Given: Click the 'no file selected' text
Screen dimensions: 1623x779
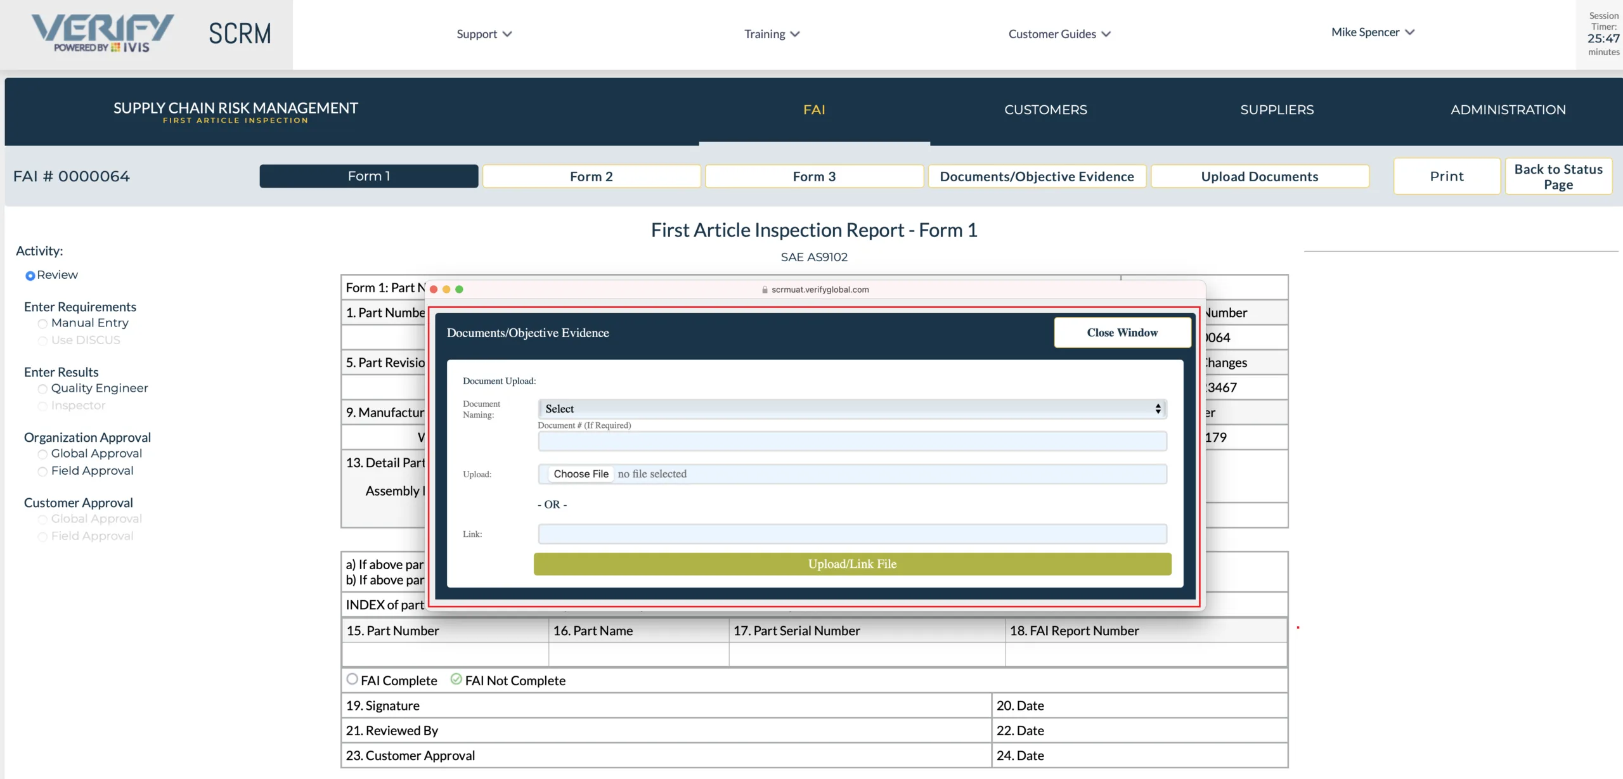Looking at the screenshot, I should [652, 474].
